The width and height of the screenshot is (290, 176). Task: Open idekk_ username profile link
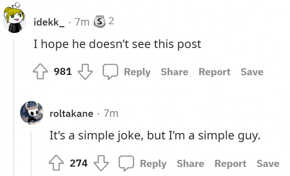click(49, 22)
